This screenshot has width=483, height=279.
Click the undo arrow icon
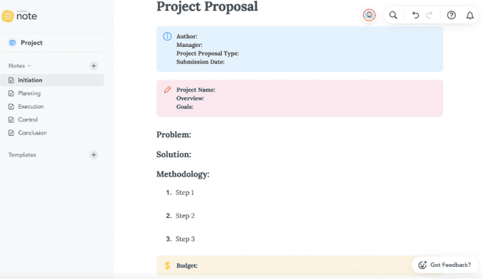pyautogui.click(x=416, y=15)
